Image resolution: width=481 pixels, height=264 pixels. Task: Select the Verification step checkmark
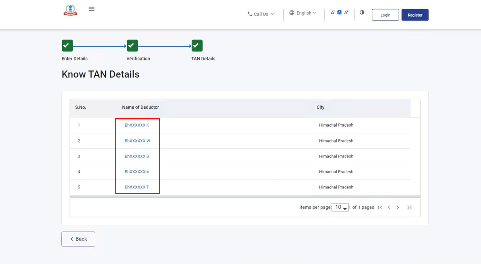[x=132, y=46]
